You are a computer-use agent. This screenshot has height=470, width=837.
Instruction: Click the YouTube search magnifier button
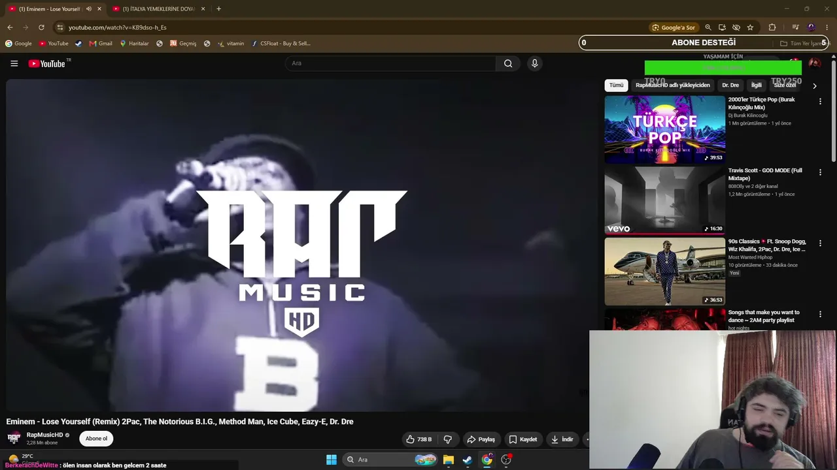pos(508,63)
